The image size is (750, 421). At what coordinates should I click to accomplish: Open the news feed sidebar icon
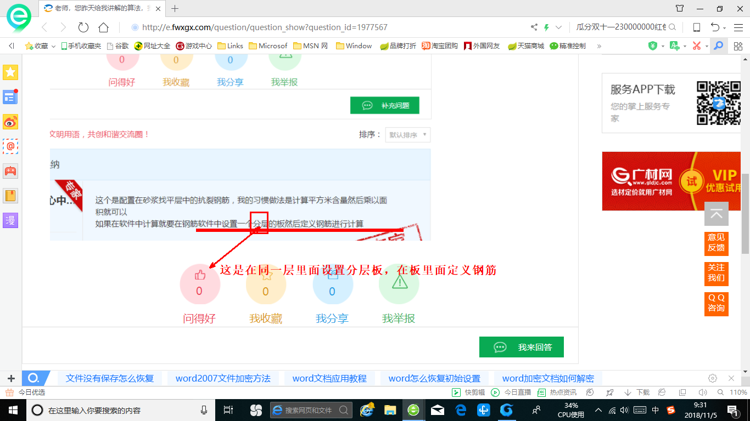(10, 97)
